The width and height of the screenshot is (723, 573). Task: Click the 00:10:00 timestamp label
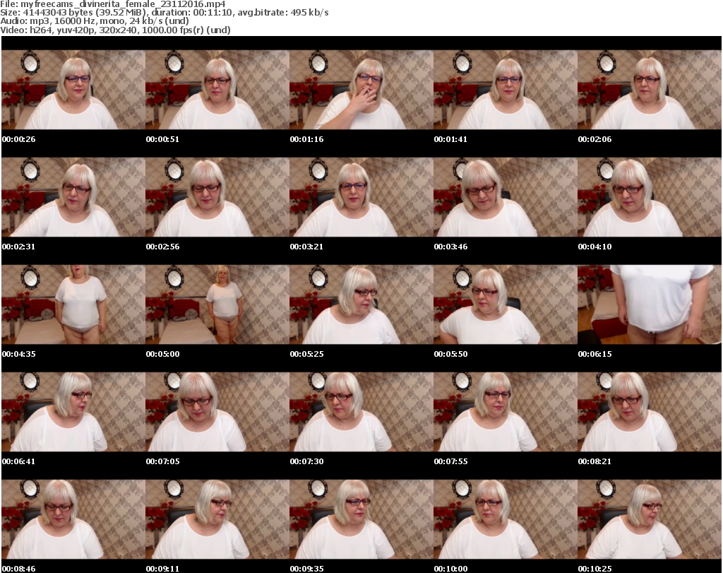(x=450, y=569)
